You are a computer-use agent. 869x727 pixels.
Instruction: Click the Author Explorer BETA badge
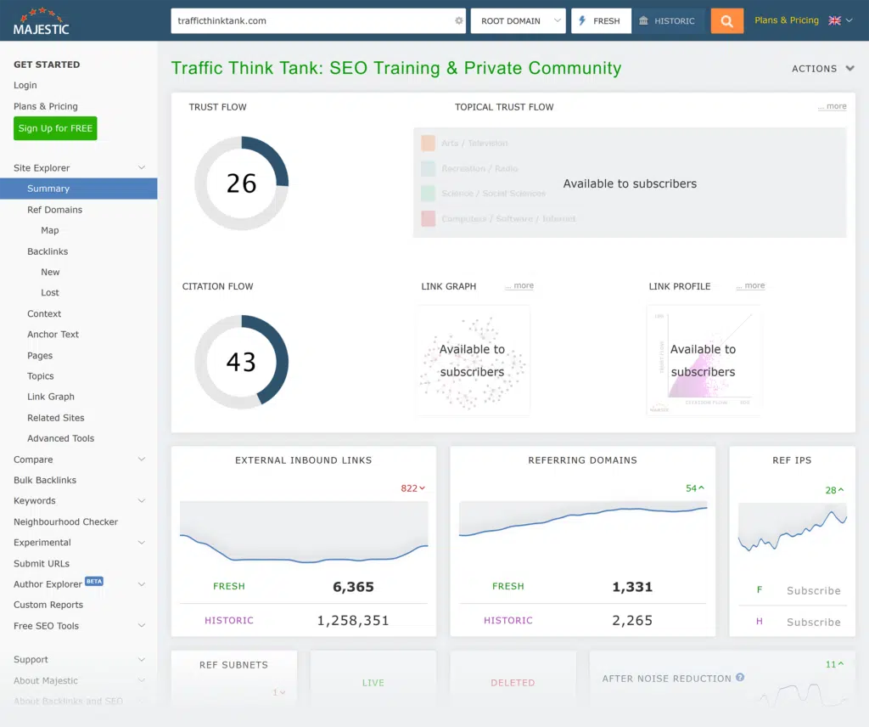(93, 581)
